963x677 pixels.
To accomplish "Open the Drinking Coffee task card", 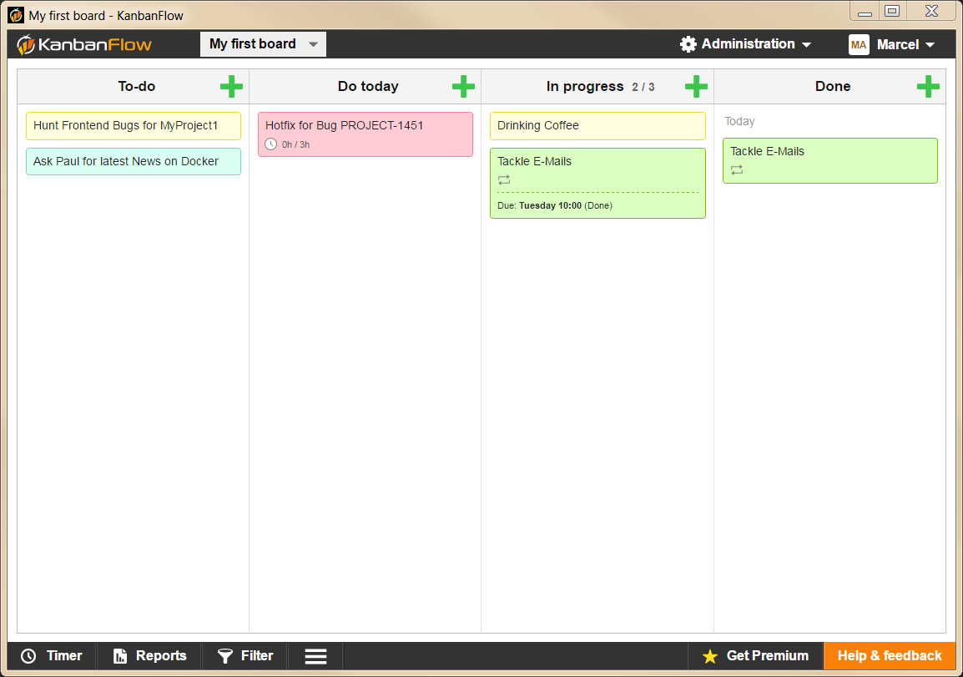I will (x=597, y=125).
